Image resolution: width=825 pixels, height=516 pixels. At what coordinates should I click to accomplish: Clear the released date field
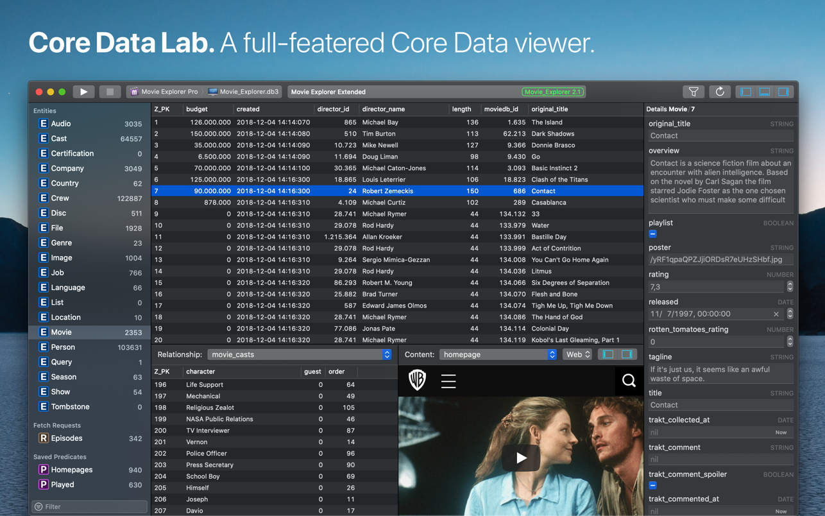[776, 314]
